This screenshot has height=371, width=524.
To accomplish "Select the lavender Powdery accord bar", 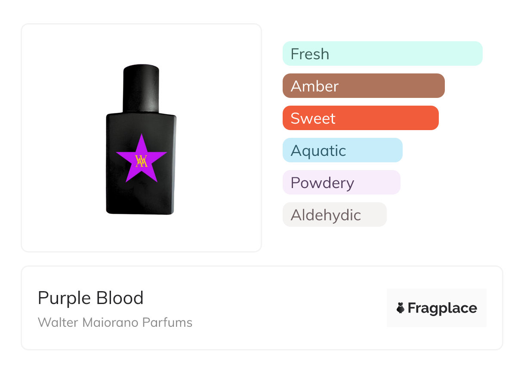I will (341, 182).
